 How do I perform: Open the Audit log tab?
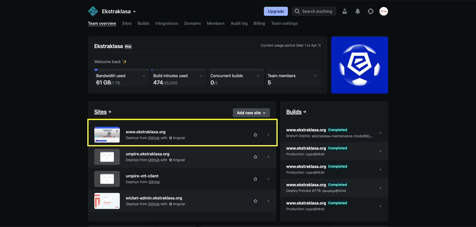point(239,23)
